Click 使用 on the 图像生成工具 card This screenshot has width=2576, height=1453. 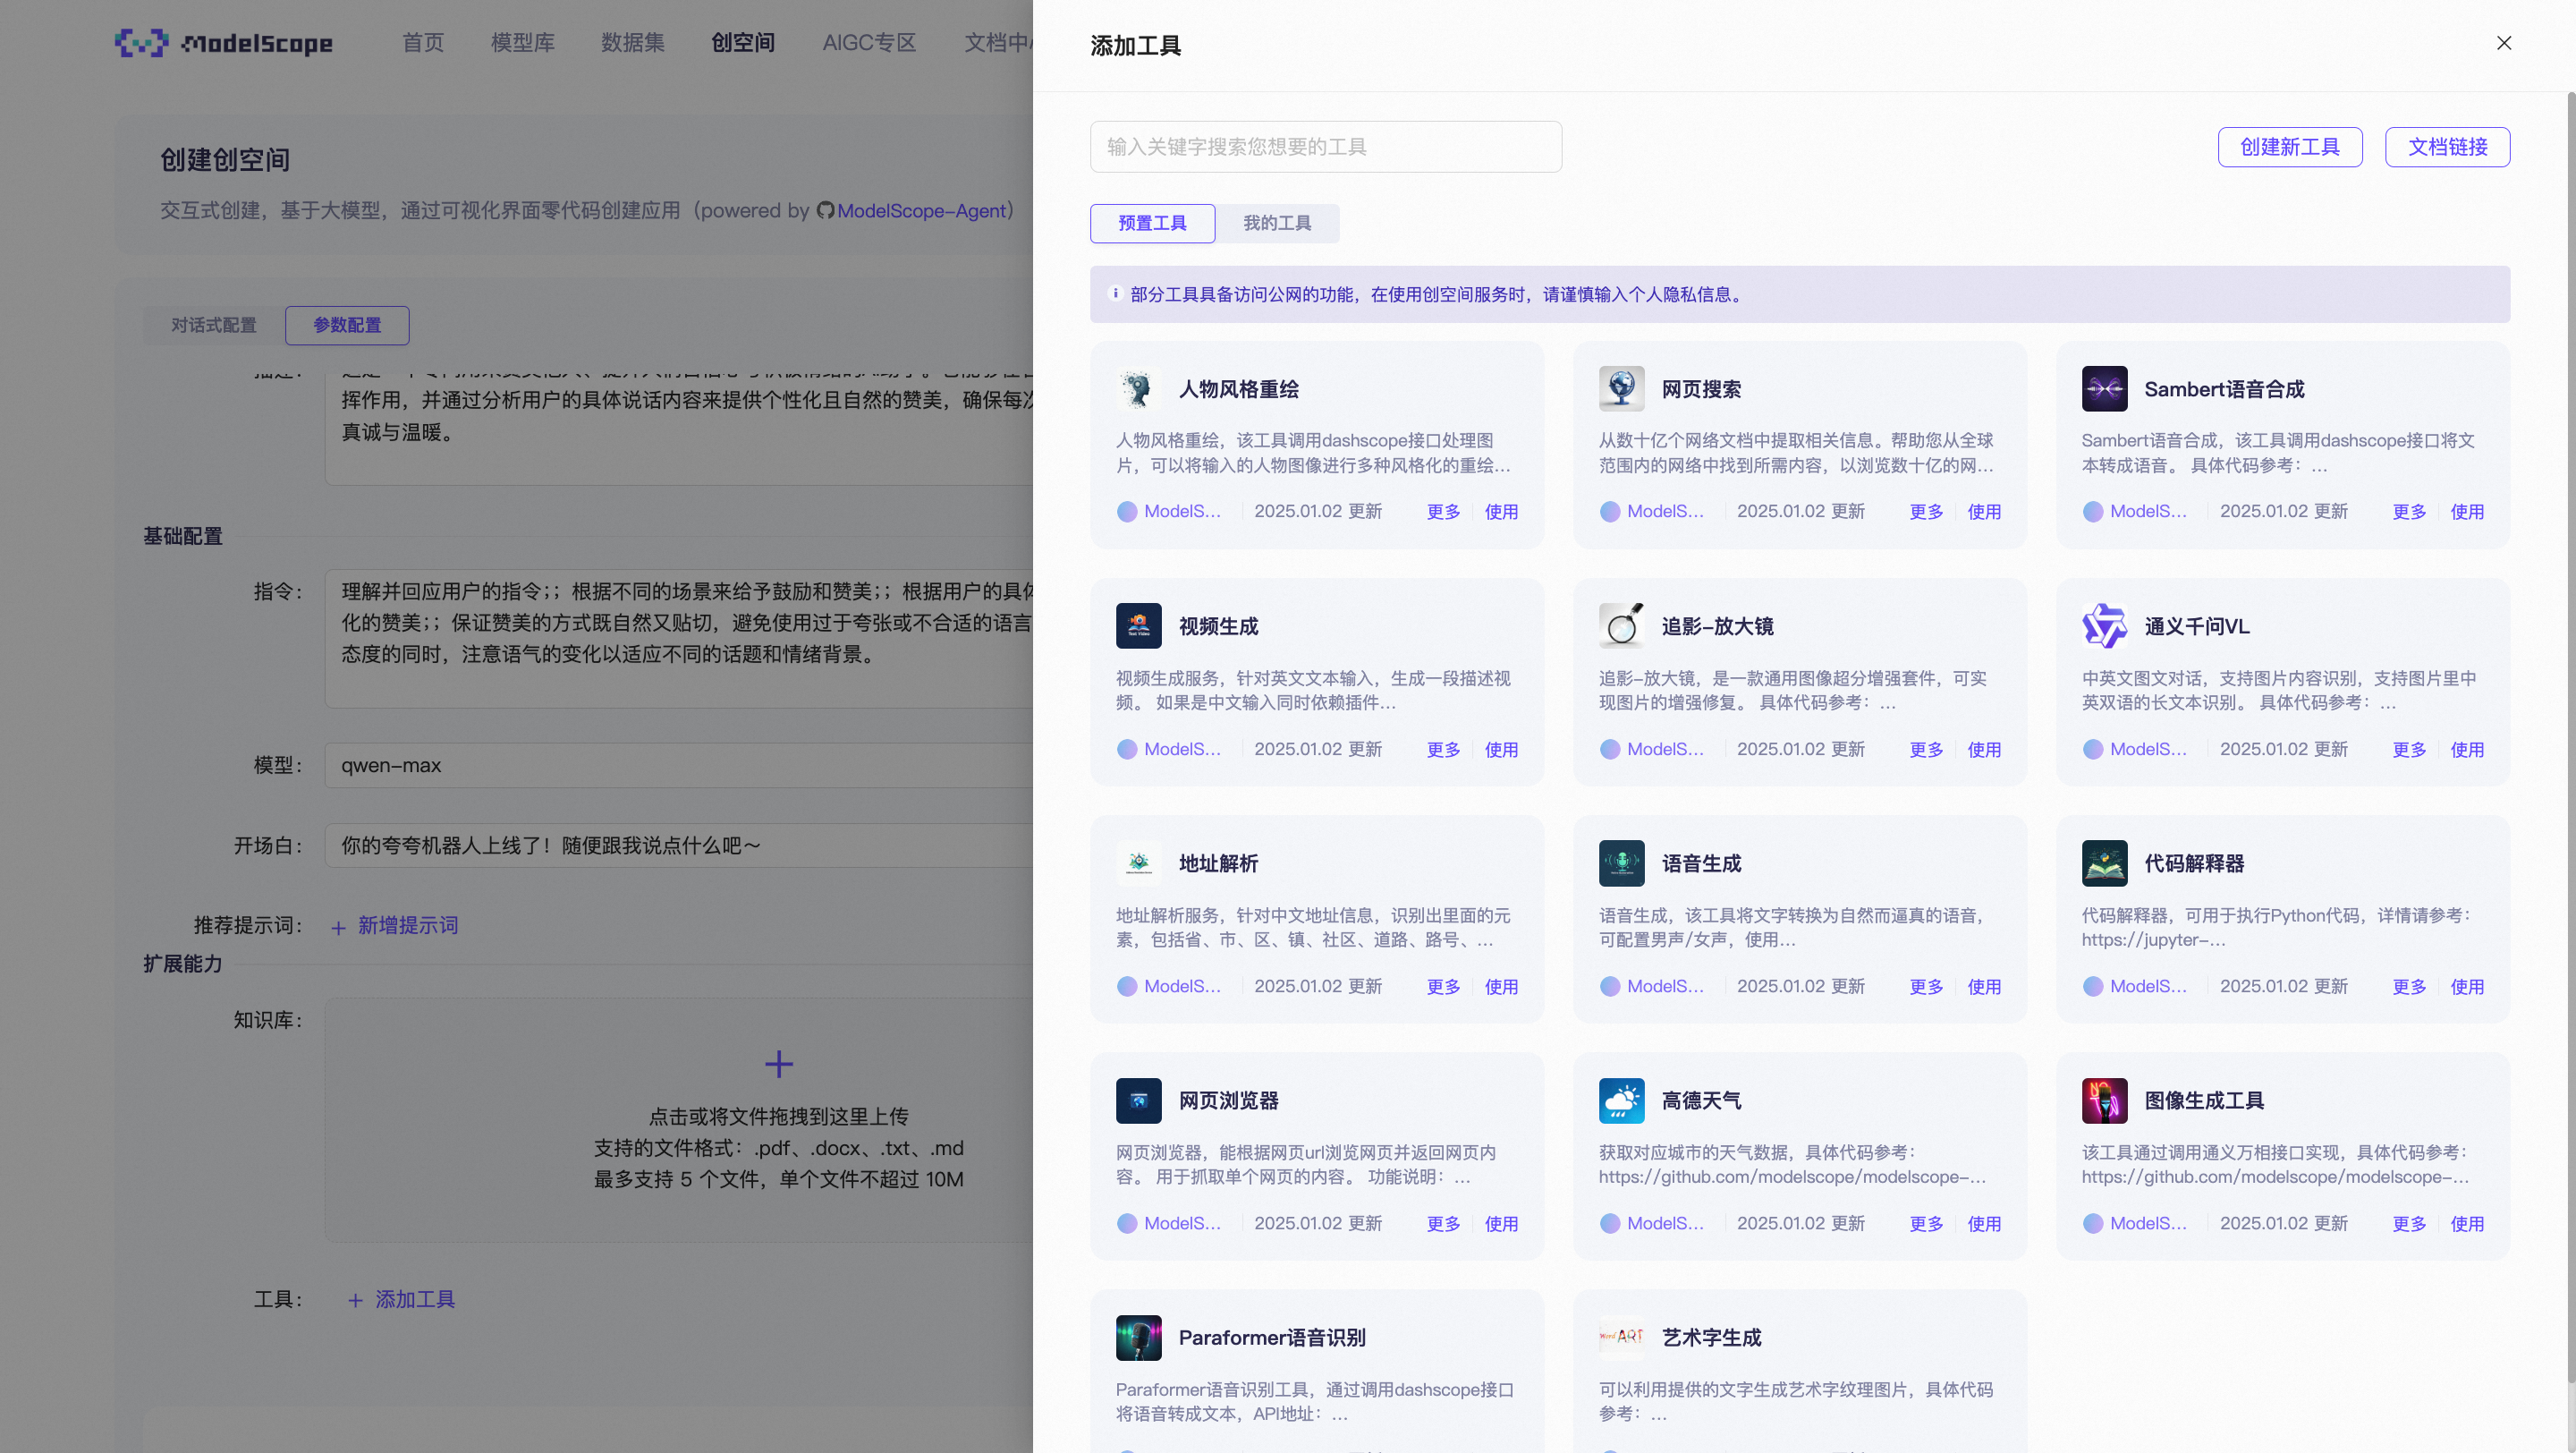click(2467, 1224)
